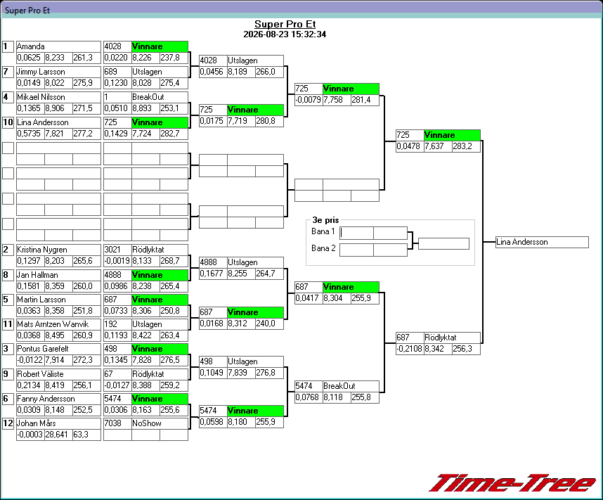Select driver name Kristina Nygren
603x500 pixels.
(58, 250)
